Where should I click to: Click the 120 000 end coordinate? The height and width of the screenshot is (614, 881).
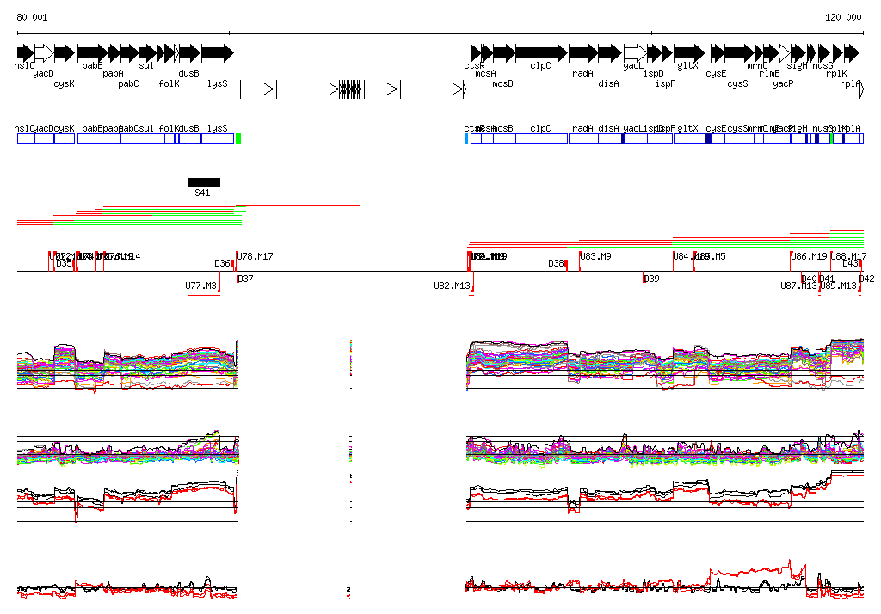tap(843, 17)
